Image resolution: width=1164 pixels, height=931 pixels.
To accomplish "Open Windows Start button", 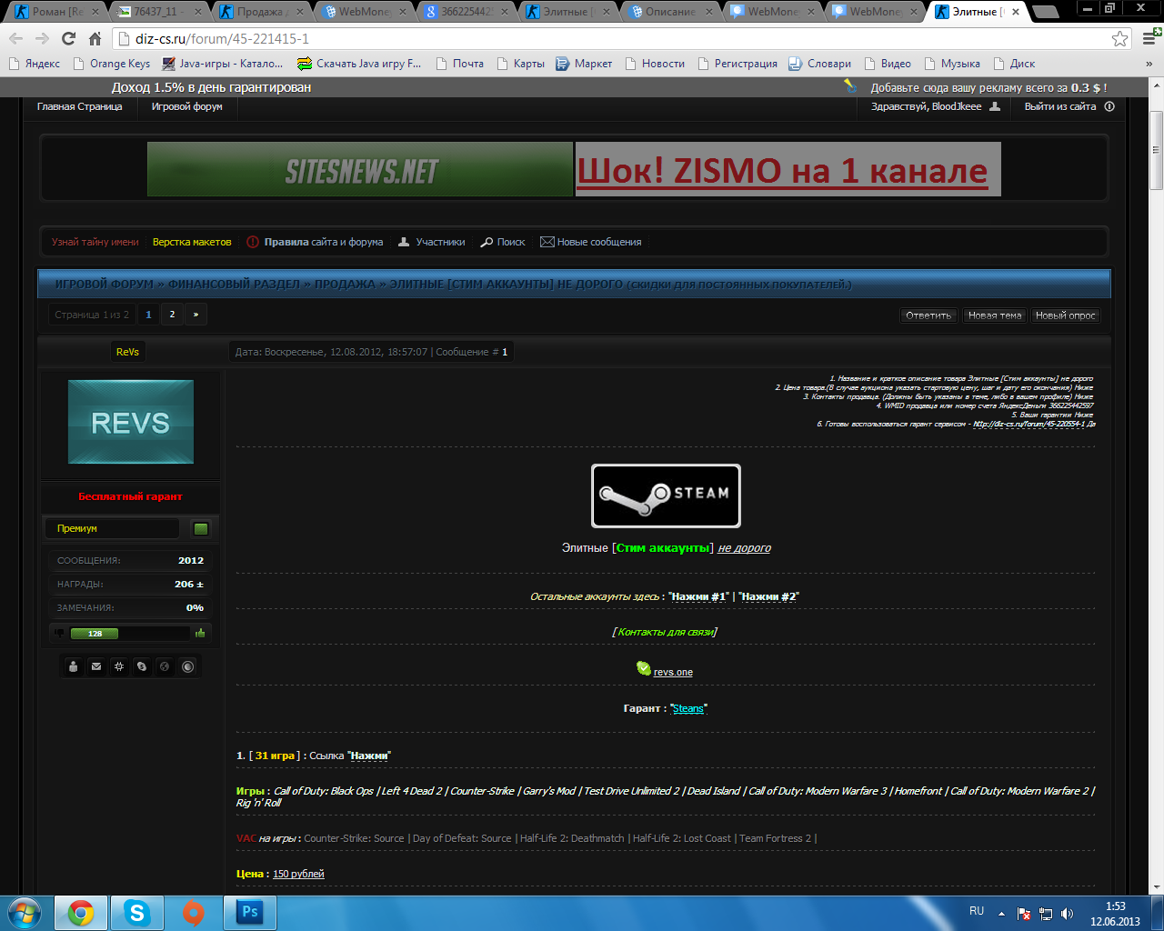I will pyautogui.click(x=24, y=913).
